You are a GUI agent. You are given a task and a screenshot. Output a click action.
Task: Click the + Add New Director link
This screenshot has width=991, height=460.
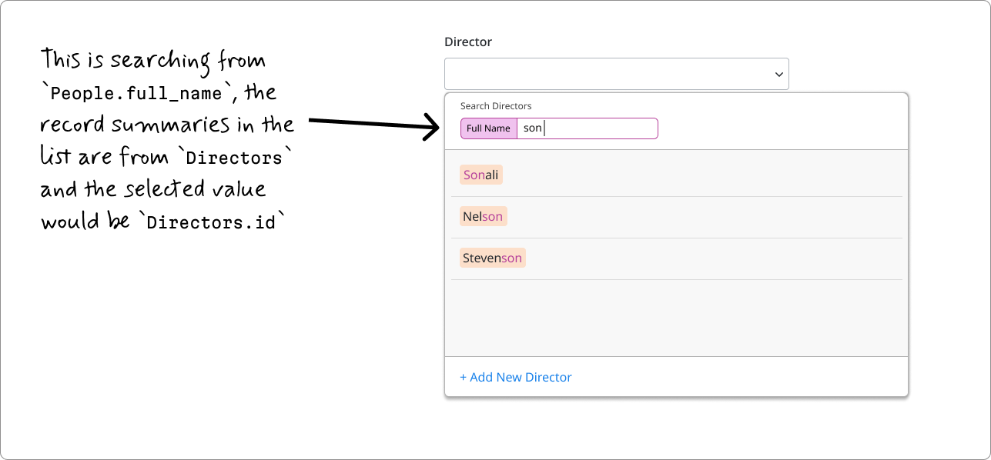pos(516,377)
